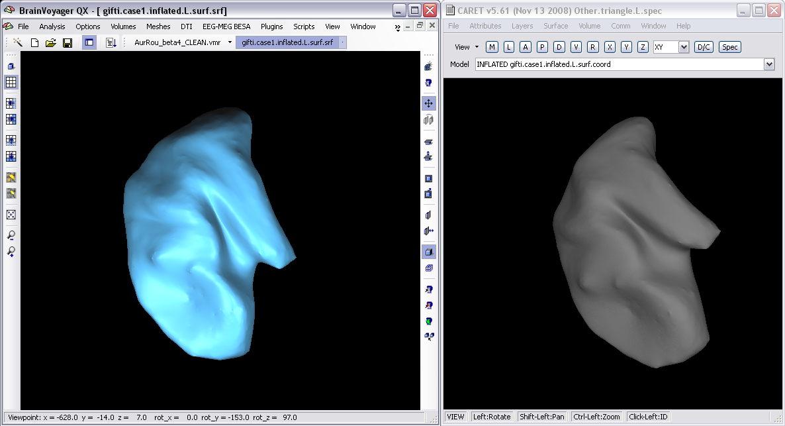The image size is (785, 426).
Task: Select the wireframe cube rendering icon
Action: [428, 268]
